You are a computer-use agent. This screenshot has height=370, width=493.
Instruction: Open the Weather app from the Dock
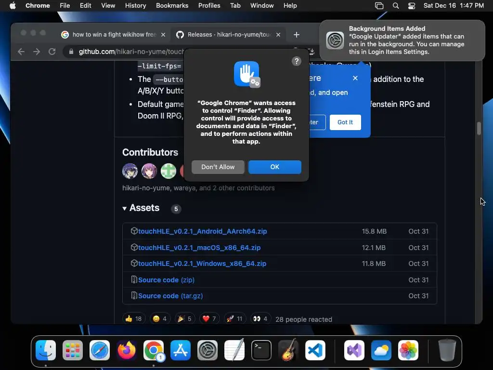381,350
